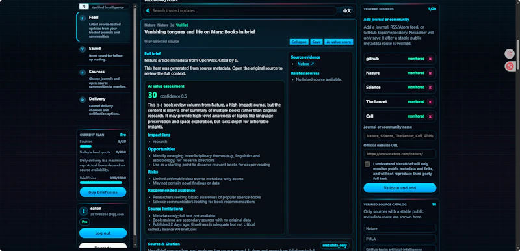The width and height of the screenshot is (520, 251).
Task: Click the Journal or community name field
Action: (400, 136)
